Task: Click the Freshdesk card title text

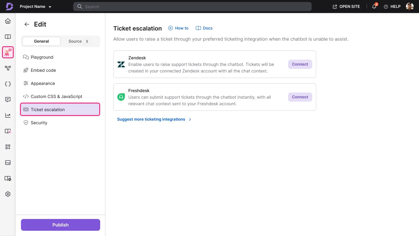Action: point(139,90)
